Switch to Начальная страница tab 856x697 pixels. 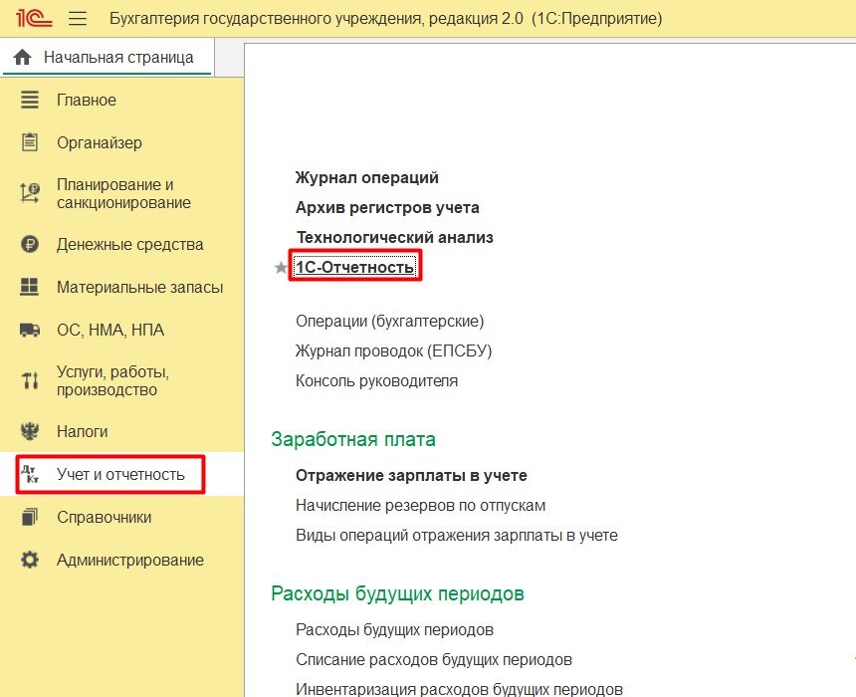tap(107, 58)
